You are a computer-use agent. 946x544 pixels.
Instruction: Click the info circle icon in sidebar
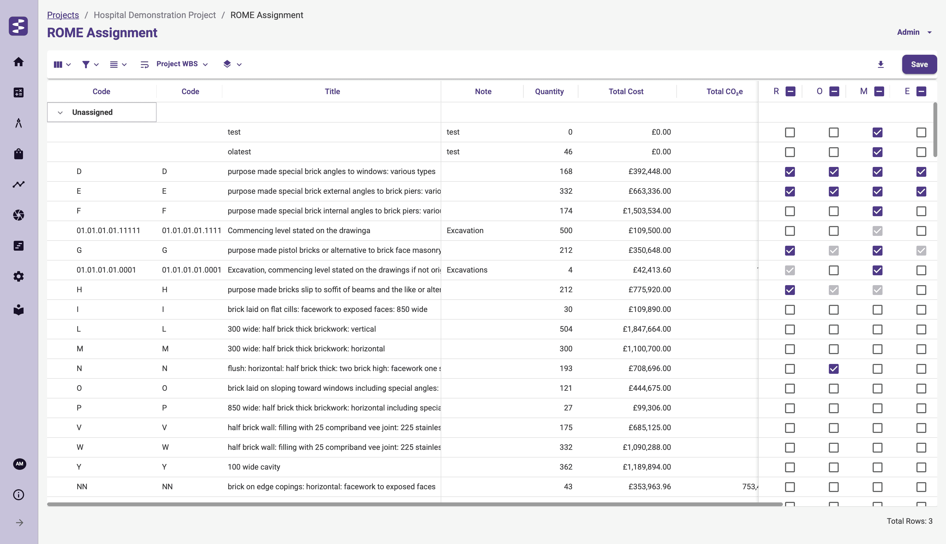click(x=18, y=495)
